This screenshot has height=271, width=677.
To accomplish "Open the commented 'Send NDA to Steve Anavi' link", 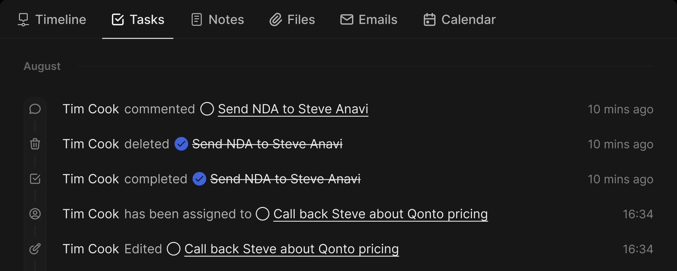I will click(x=293, y=109).
